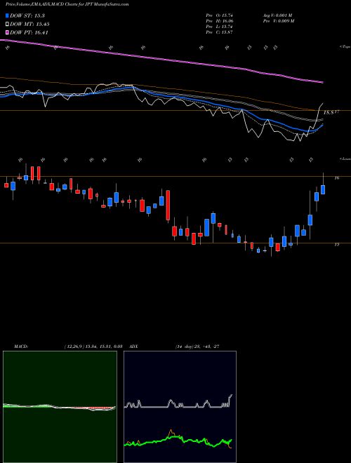The image size is (351, 463).
Task: Select the 'DOW PT: 16.41' legend label
Action: [x=29, y=32]
